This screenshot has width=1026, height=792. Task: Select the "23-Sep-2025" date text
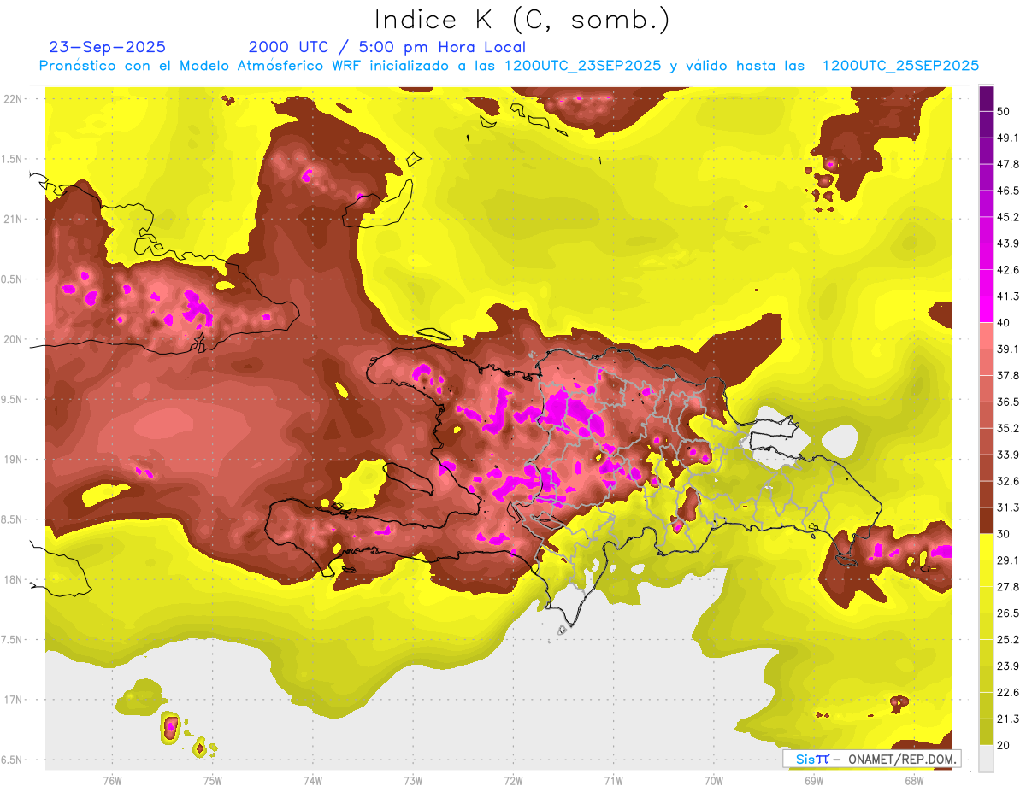click(108, 47)
